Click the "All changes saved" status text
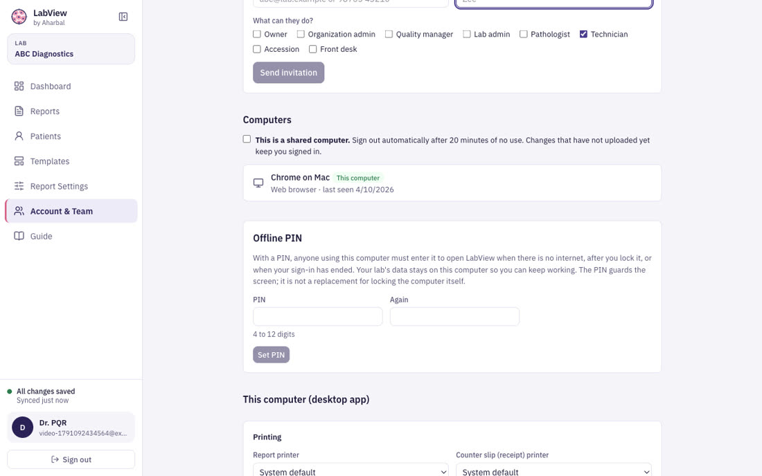762x476 pixels. (46, 392)
